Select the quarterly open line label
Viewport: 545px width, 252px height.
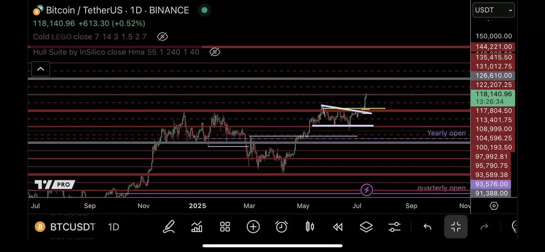pos(441,188)
